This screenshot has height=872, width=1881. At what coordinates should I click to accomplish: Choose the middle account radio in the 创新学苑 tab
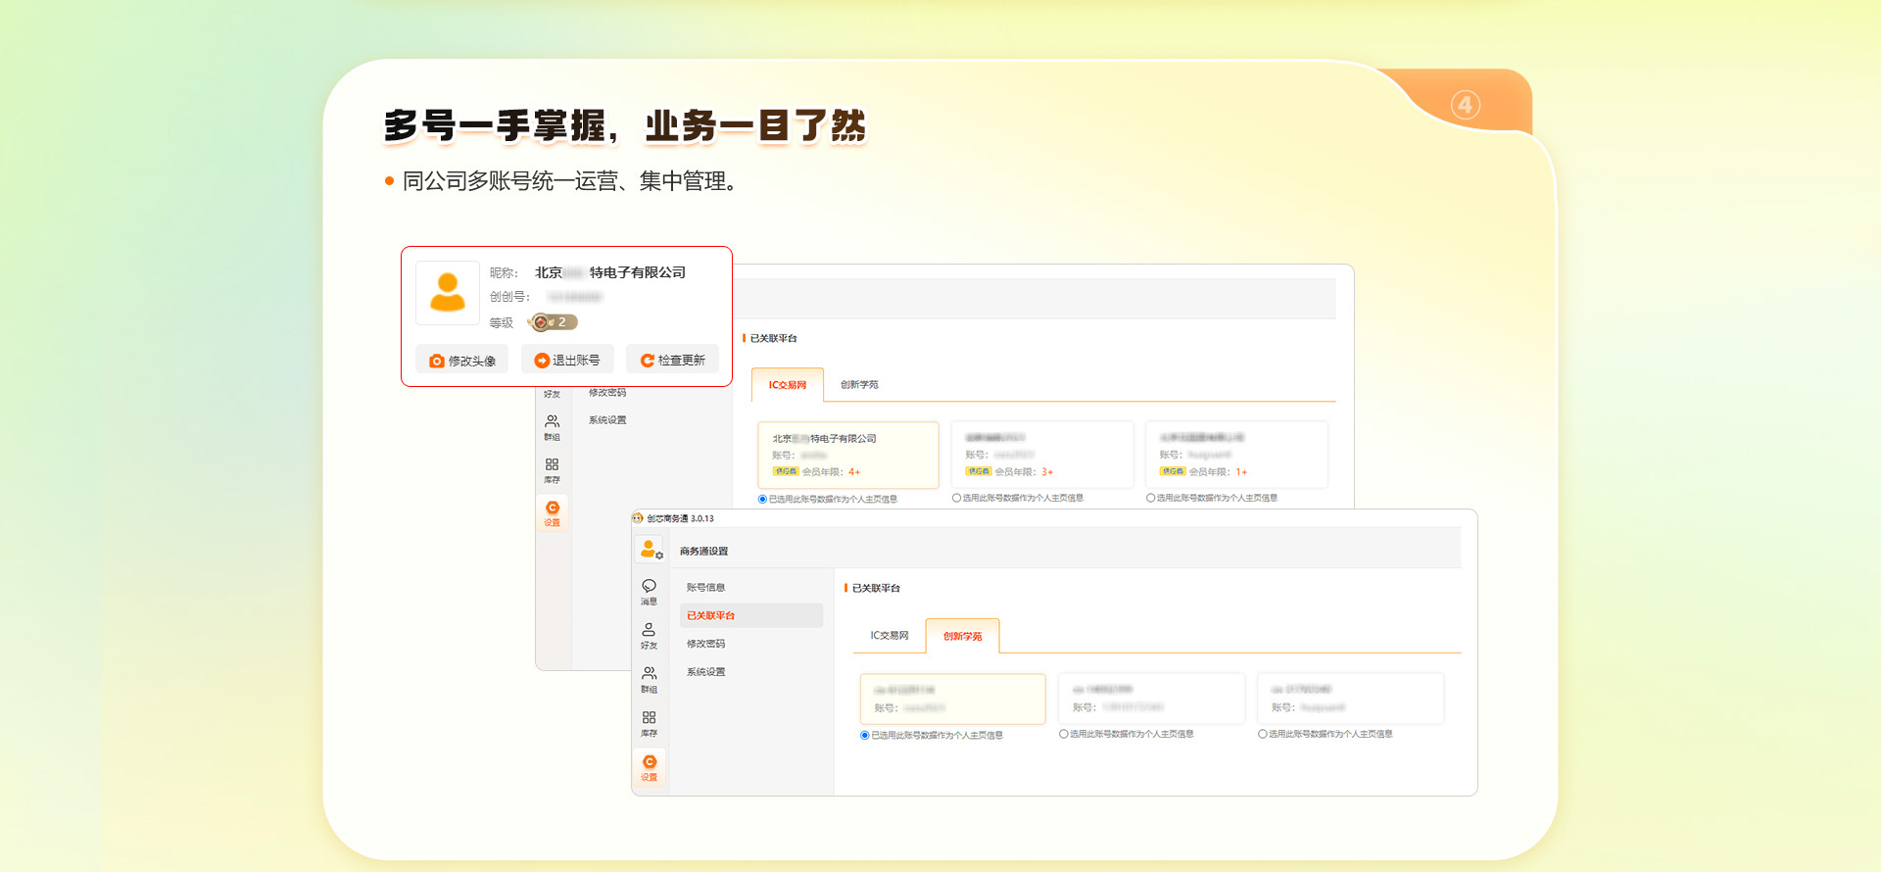[1064, 734]
